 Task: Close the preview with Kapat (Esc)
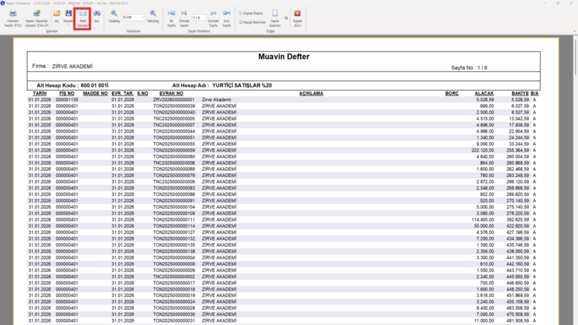tap(297, 14)
